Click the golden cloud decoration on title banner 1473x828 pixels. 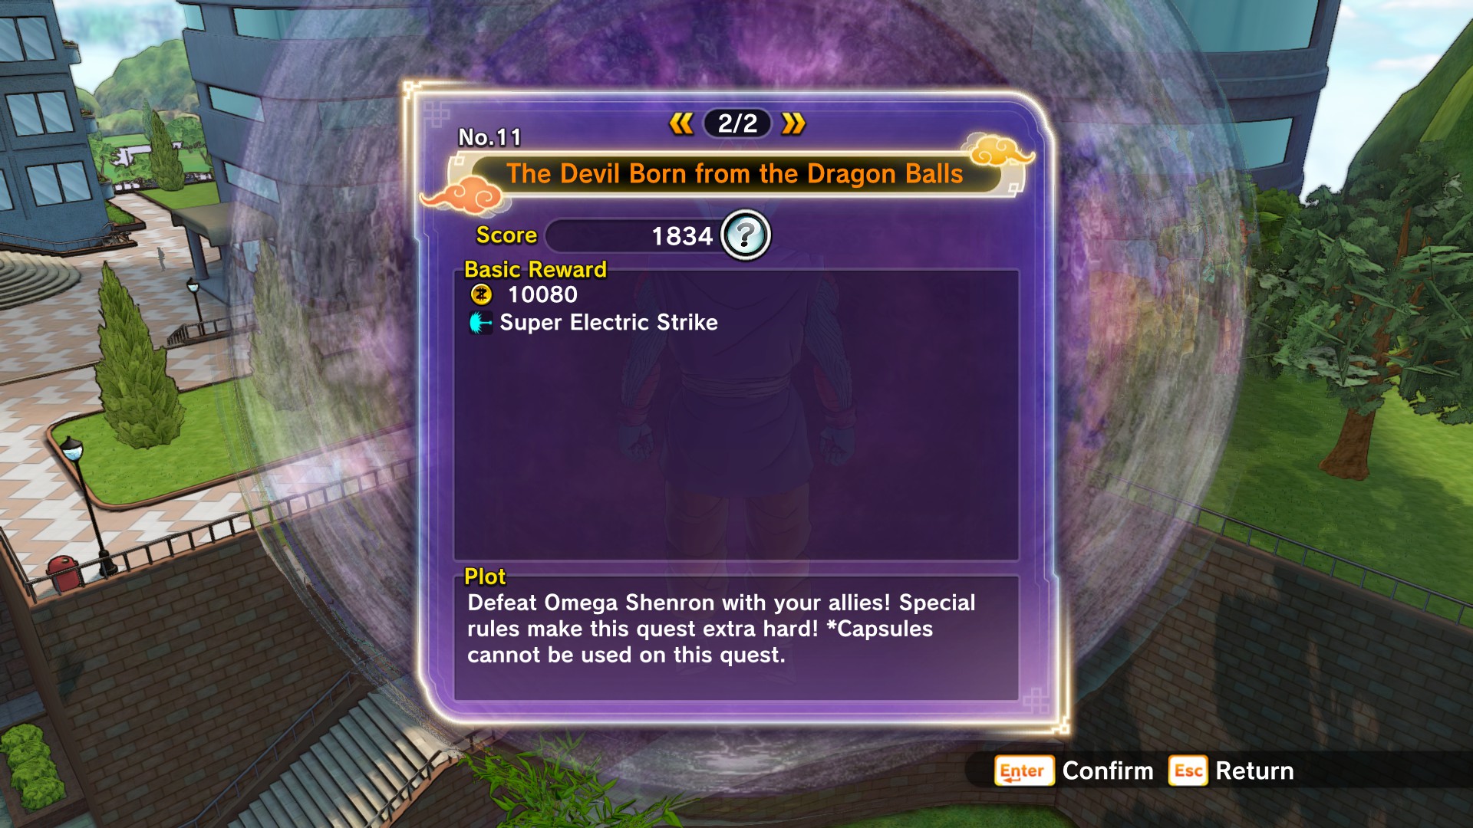(x=999, y=149)
